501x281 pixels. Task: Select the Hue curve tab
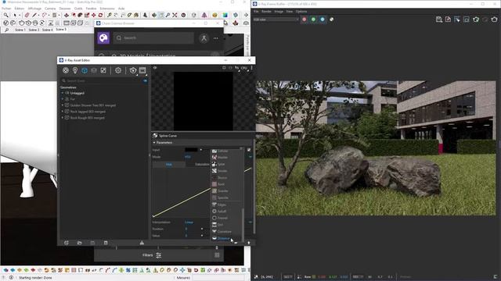pyautogui.click(x=169, y=165)
